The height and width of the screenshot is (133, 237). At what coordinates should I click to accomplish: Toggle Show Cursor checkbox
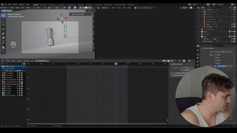click(x=173, y=64)
